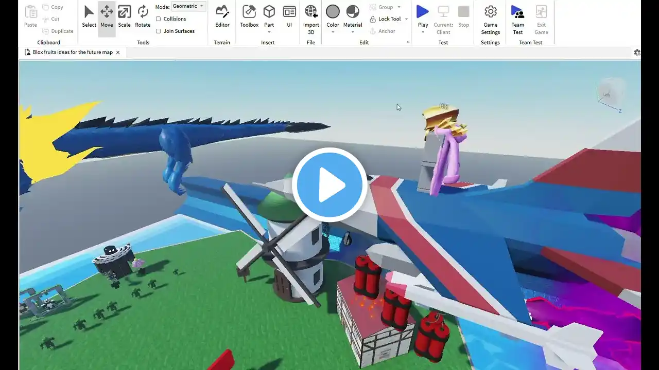Click the Exit Game button

coord(541,20)
